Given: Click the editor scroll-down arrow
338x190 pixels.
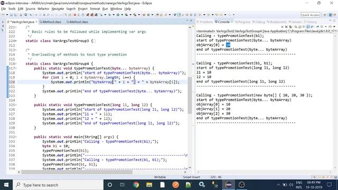Looking at the screenshot, I should (190, 168).
